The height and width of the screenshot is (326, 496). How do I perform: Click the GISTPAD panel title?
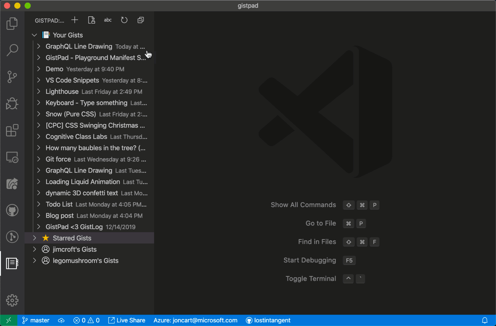(49, 21)
